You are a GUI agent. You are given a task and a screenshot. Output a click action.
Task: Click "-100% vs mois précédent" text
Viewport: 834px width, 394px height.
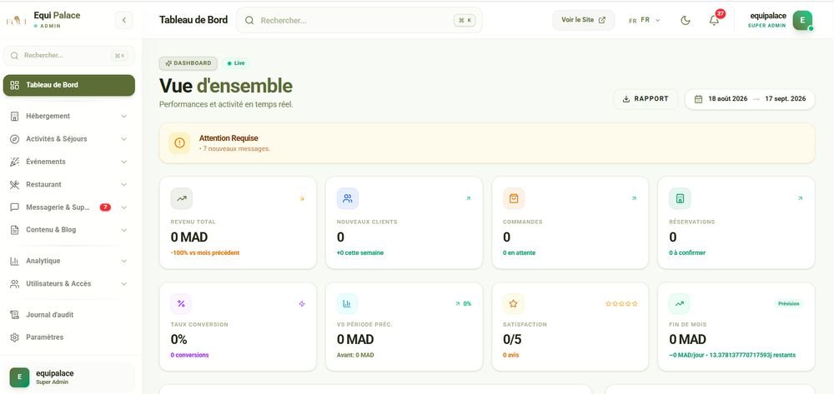point(205,252)
